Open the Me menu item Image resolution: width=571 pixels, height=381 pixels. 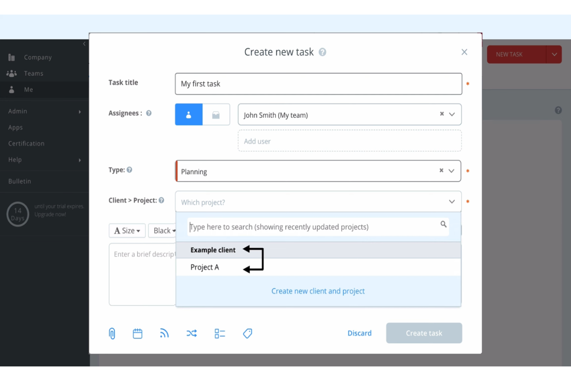point(28,90)
